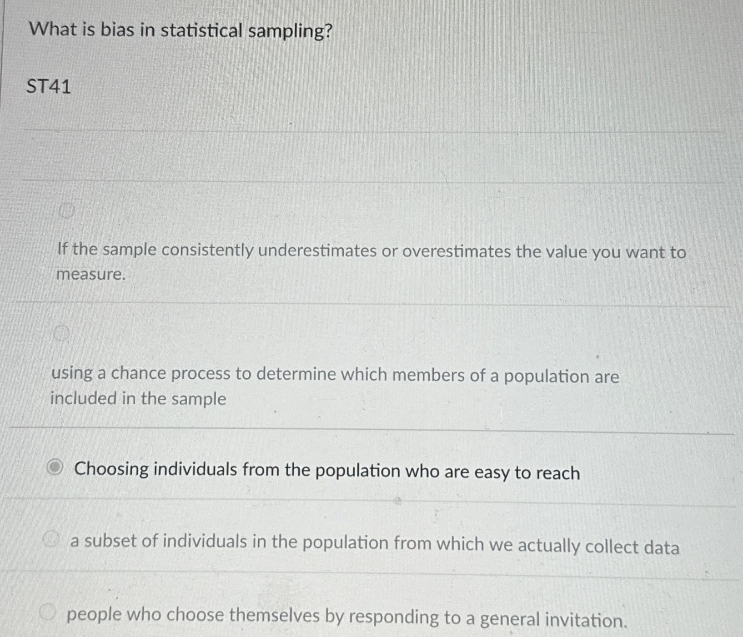Image resolution: width=743 pixels, height=637 pixels.
Task: Select the radio button for chance process answer
Action: click(x=62, y=334)
